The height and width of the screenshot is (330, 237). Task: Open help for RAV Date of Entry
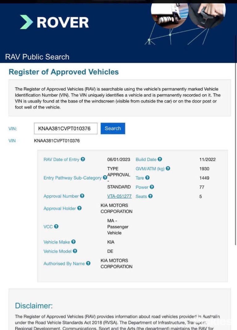[x=83, y=159]
